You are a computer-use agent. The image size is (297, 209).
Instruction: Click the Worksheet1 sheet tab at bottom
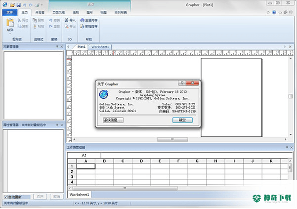pyautogui.click(x=79, y=195)
